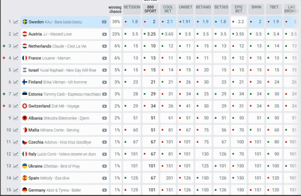Play the video for Netherlands' C'est La Vie
The height and width of the screenshot is (196, 301).
coord(104,46)
